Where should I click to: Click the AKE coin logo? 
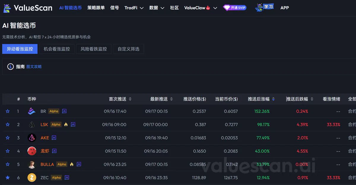32,138
